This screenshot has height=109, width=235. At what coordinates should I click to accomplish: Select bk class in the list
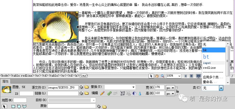[214, 50]
